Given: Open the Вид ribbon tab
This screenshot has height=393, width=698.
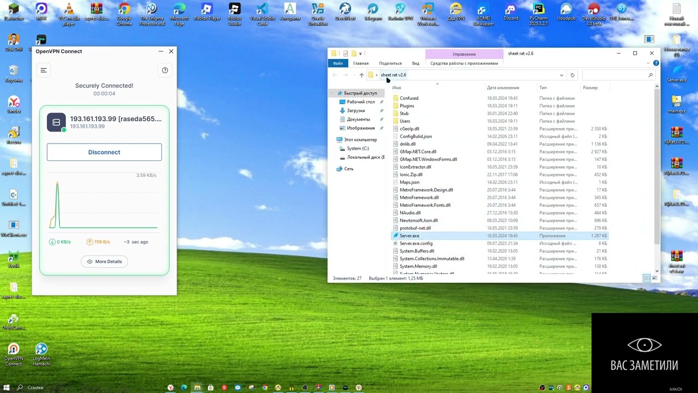Looking at the screenshot, I should click(416, 63).
